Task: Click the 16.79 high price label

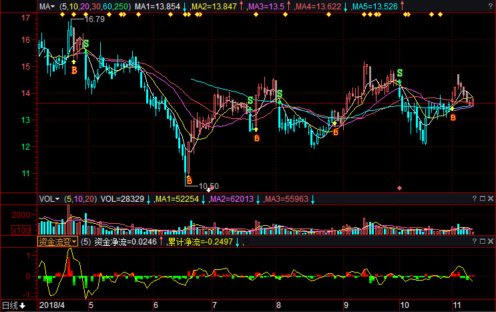Action: pos(94,19)
